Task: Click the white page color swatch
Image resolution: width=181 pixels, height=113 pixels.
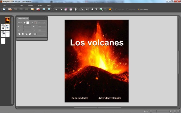Action: pyautogui.click(x=27, y=23)
